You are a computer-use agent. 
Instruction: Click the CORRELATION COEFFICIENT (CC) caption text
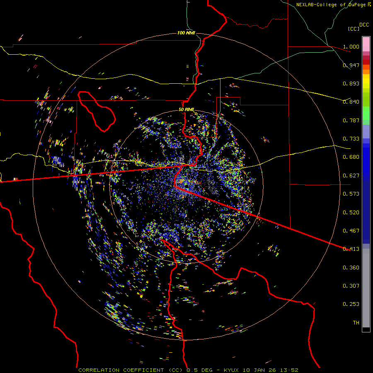[131, 370]
